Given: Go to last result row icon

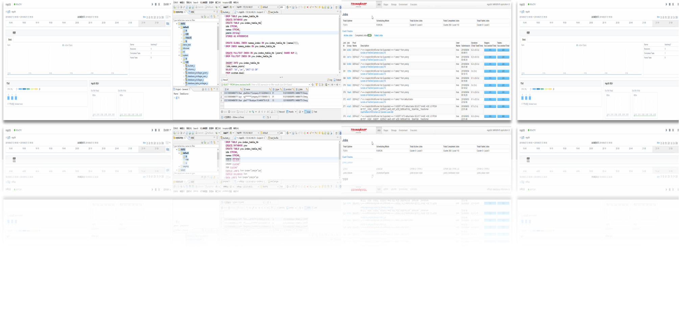Looking at the screenshot, I should pyautogui.click(x=268, y=112).
